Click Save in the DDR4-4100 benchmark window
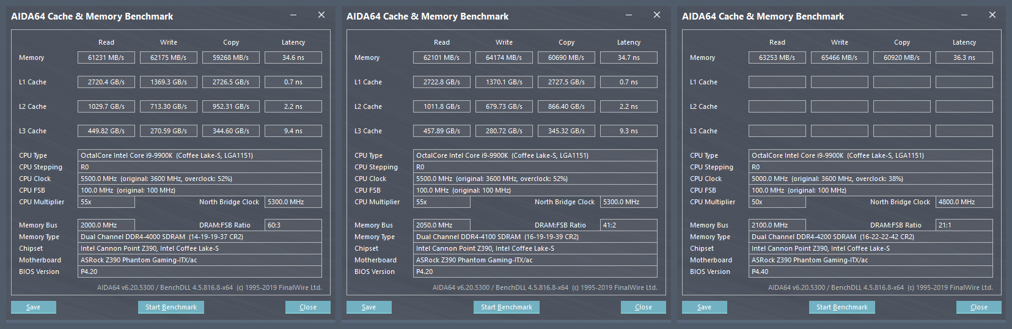This screenshot has height=329, width=1012. click(x=369, y=307)
